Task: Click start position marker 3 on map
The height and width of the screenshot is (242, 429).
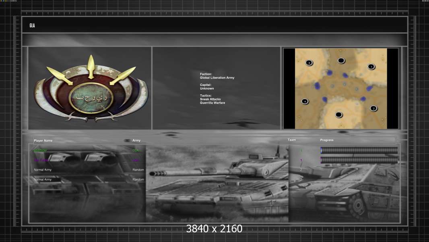Action: 309,63
